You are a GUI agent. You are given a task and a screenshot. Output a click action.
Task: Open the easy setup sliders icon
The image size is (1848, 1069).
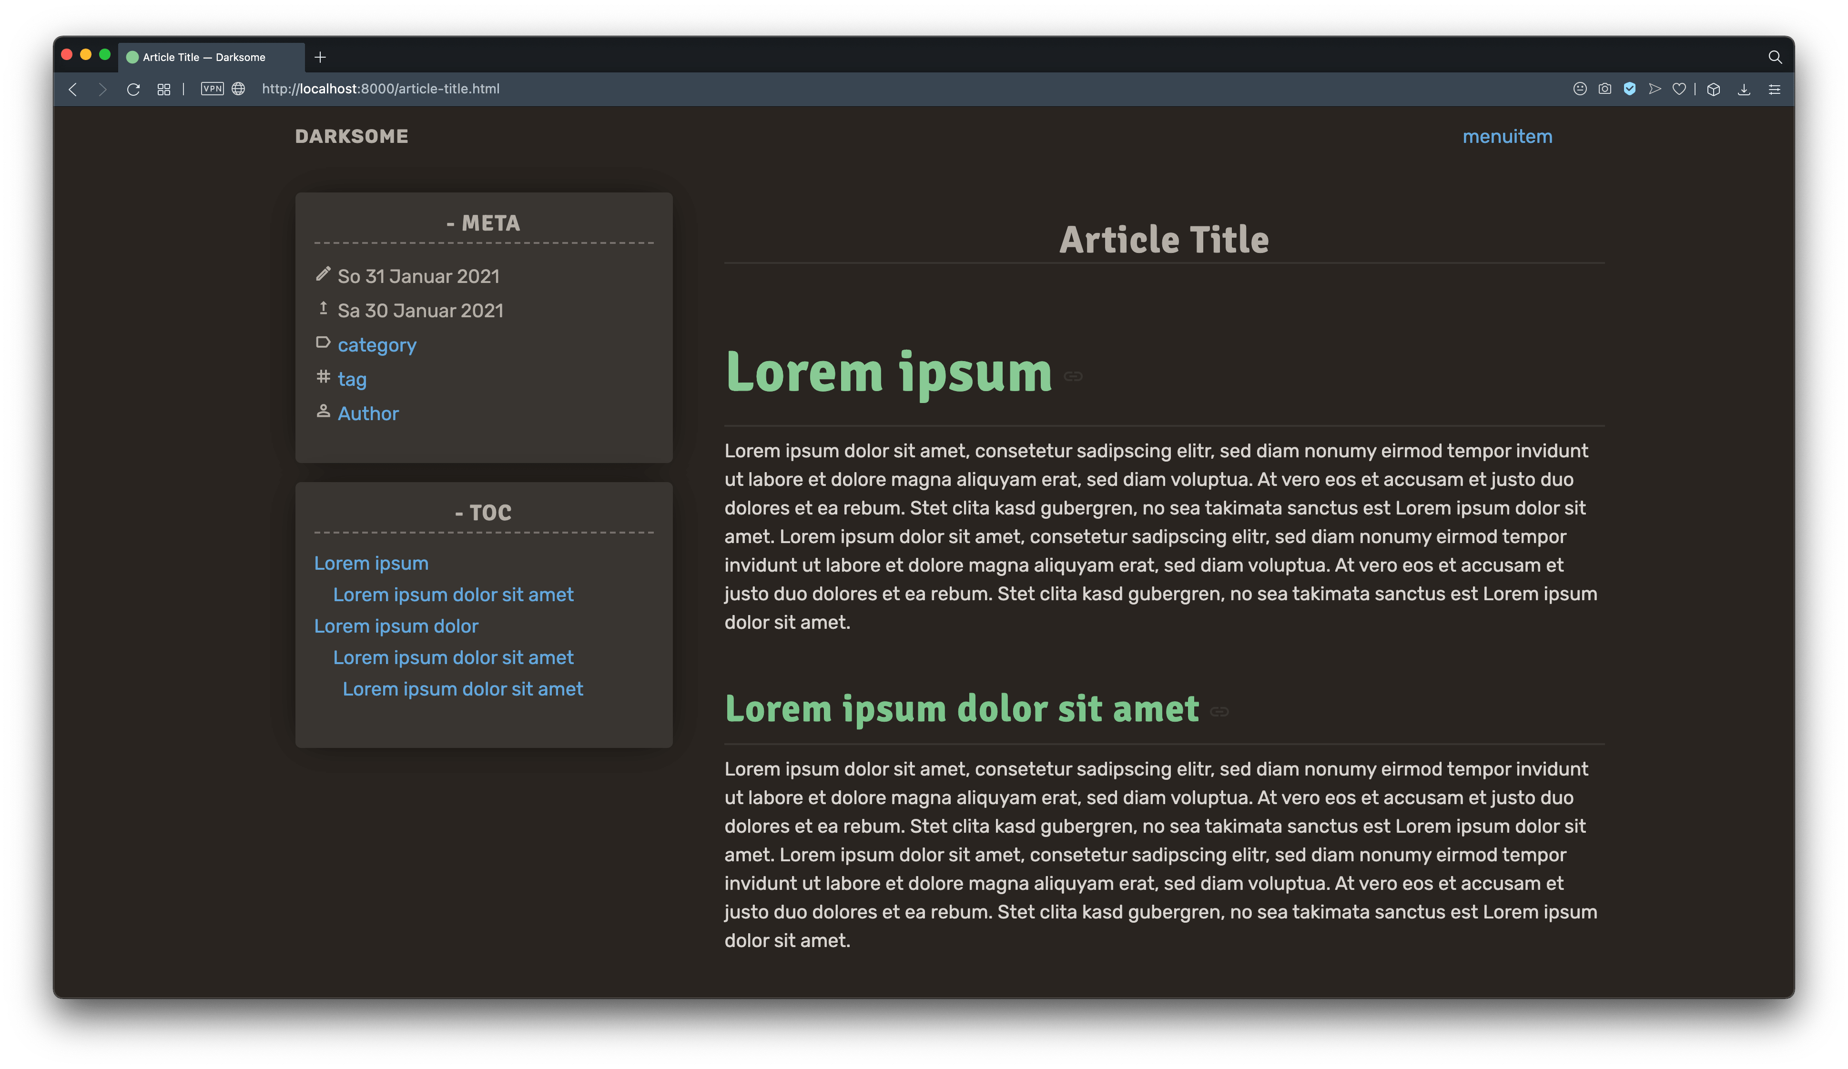[x=1774, y=90]
